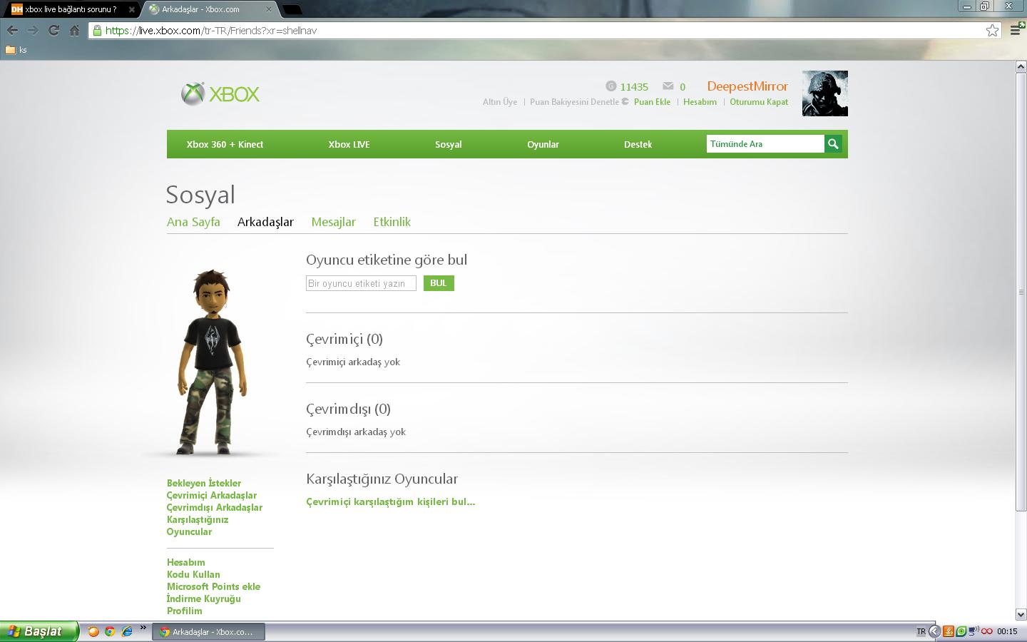Open Xbox 360 + Kinect menu

click(x=225, y=144)
